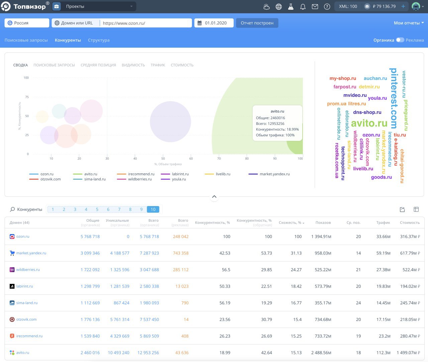The image size is (428, 362).
Task: Open notifications bell icon
Action: point(303,6)
